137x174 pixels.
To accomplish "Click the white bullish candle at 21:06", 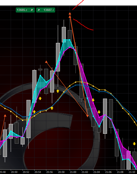I will coord(105,116).
